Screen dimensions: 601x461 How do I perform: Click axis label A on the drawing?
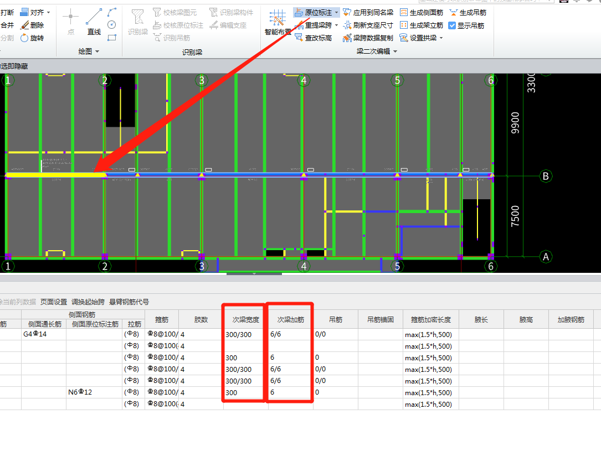click(x=546, y=257)
